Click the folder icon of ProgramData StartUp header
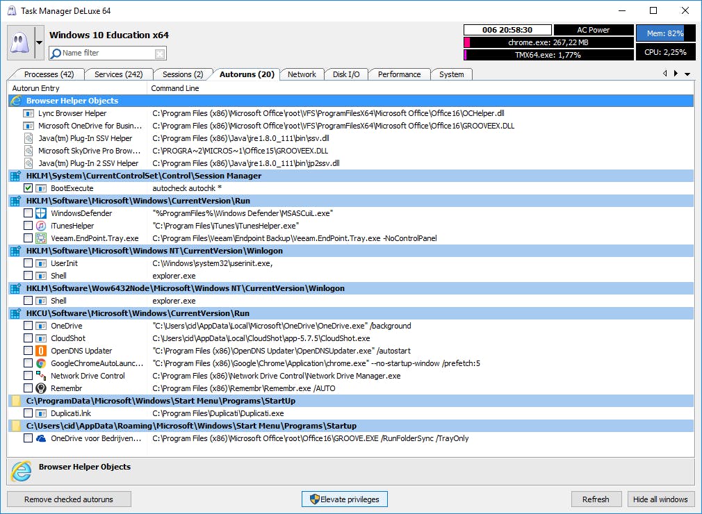Image resolution: width=702 pixels, height=514 pixels. tap(16, 401)
